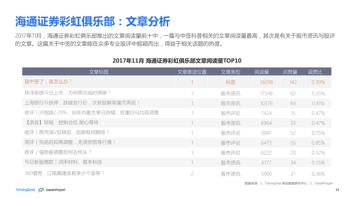Click like count 52
This screenshot has height=199, width=354.
[293, 133]
